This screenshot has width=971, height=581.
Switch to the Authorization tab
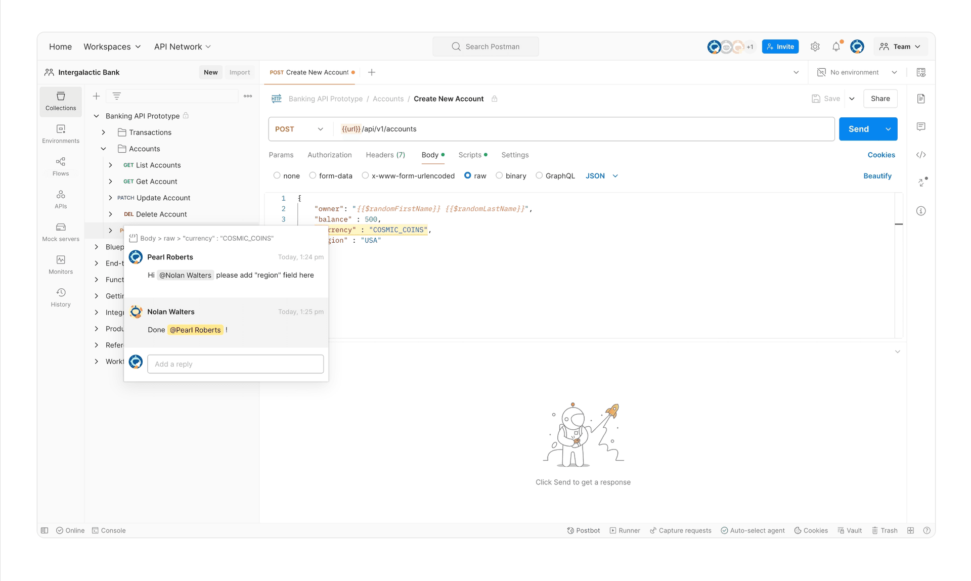tap(330, 155)
